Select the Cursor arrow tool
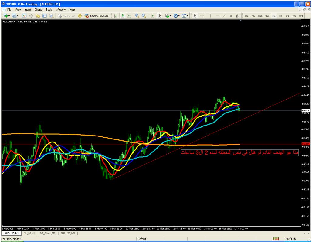The width and height of the screenshot is (312, 242). click(x=195, y=16)
